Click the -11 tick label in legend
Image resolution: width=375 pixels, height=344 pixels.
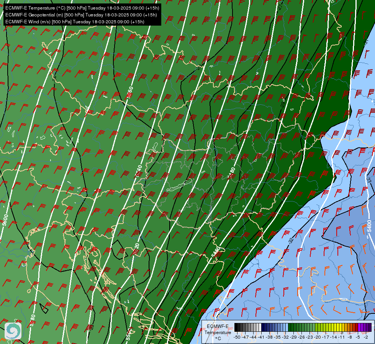pyautogui.click(x=342, y=337)
